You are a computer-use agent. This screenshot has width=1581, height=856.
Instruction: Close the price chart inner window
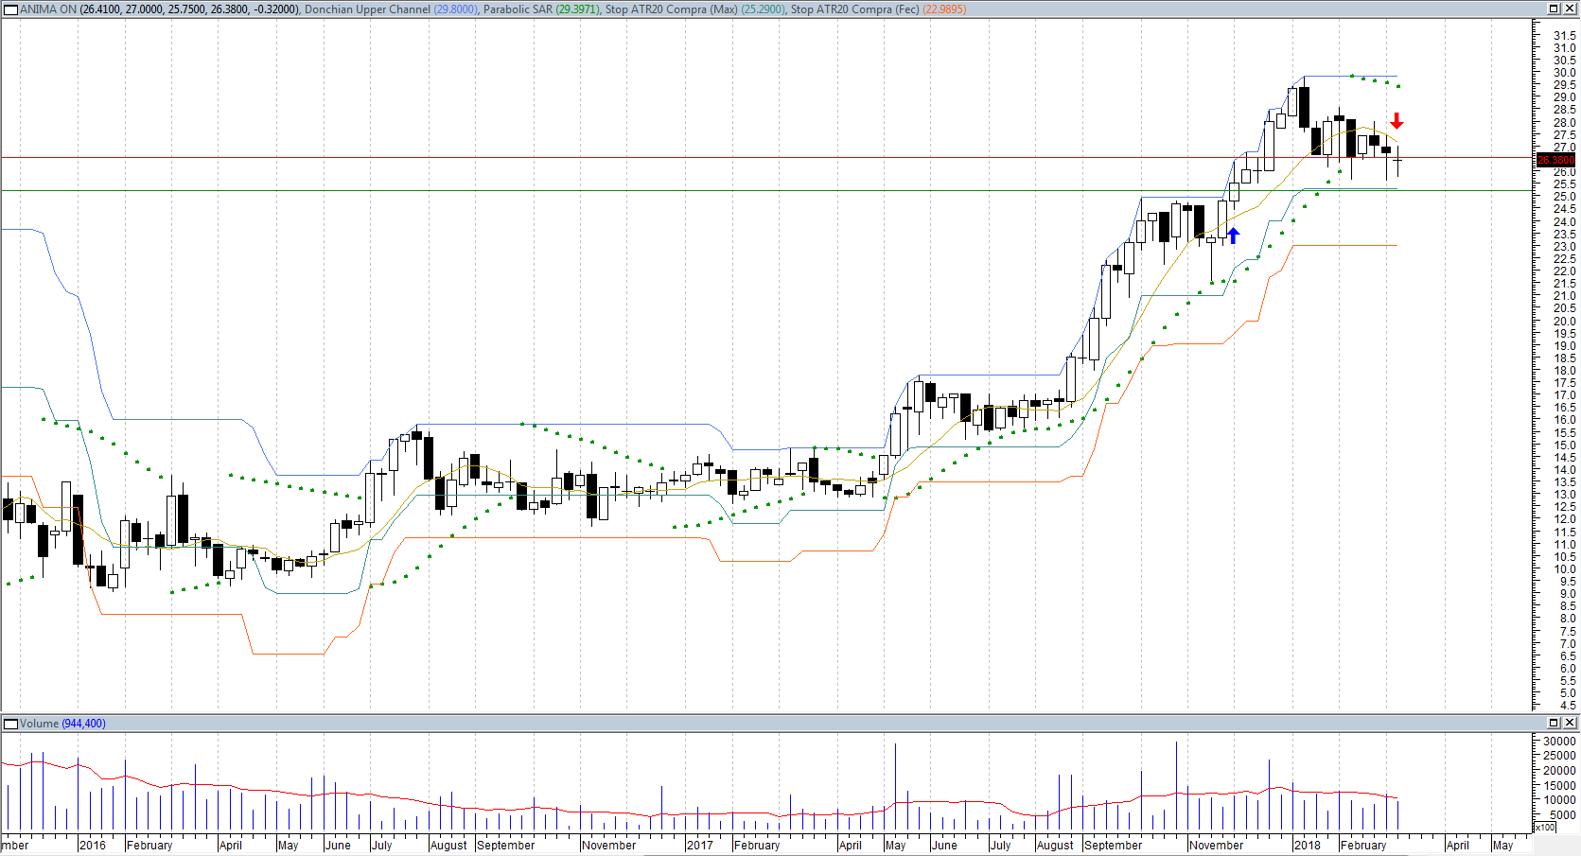click(1569, 9)
